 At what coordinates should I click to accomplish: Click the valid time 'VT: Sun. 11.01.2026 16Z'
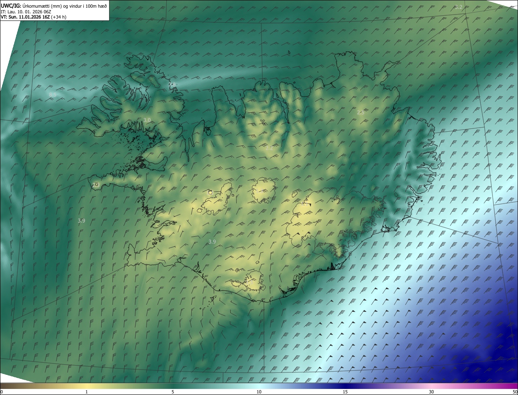click(x=26, y=17)
